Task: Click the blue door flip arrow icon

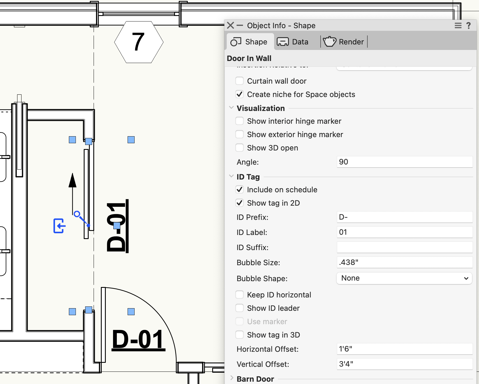Action: point(59,226)
